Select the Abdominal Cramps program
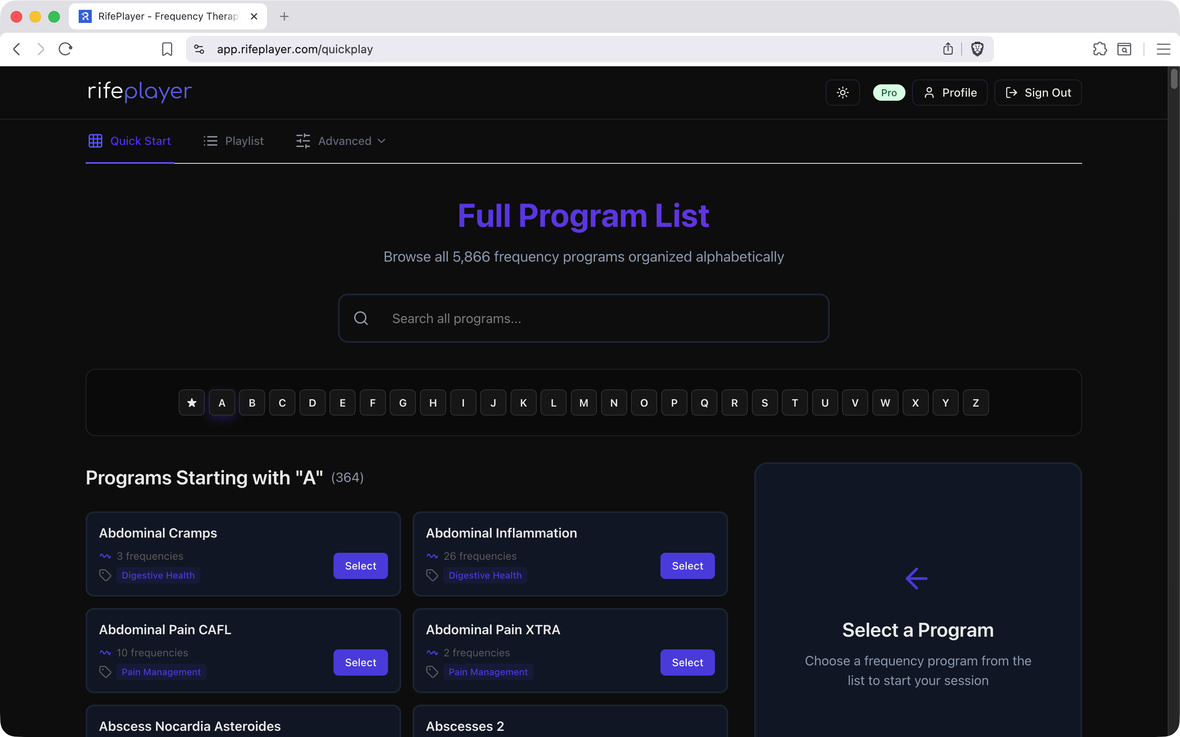This screenshot has height=737, width=1180. tap(360, 565)
